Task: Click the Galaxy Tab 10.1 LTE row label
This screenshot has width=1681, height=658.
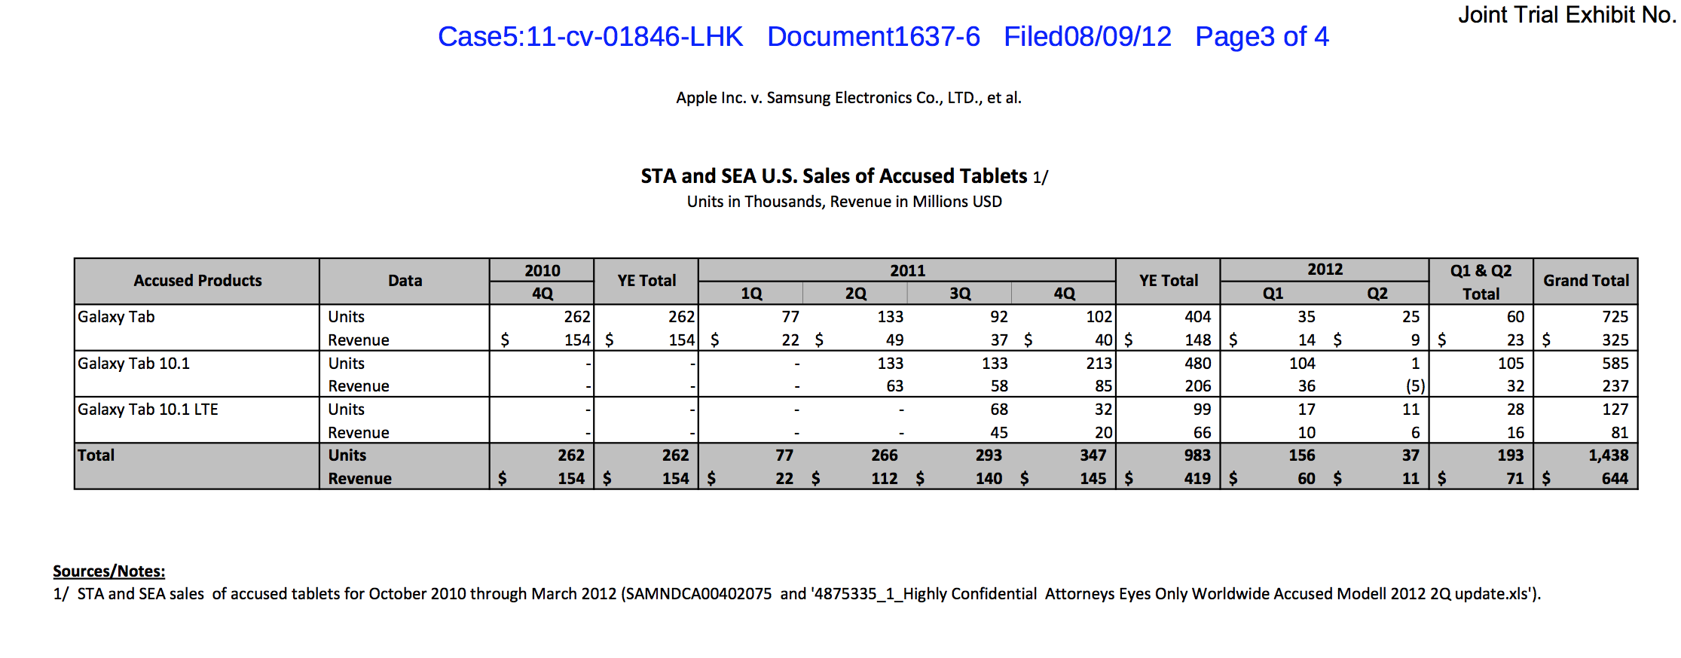Action: [148, 410]
